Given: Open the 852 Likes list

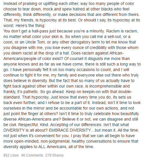Looking at the screenshot, I should pyautogui.click(x=11, y=155).
